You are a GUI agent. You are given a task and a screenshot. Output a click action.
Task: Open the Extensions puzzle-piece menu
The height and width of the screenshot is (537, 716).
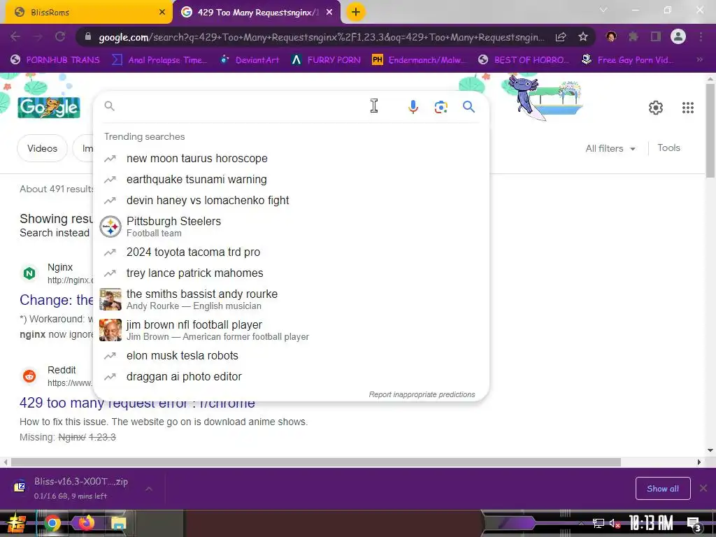pyautogui.click(x=633, y=36)
